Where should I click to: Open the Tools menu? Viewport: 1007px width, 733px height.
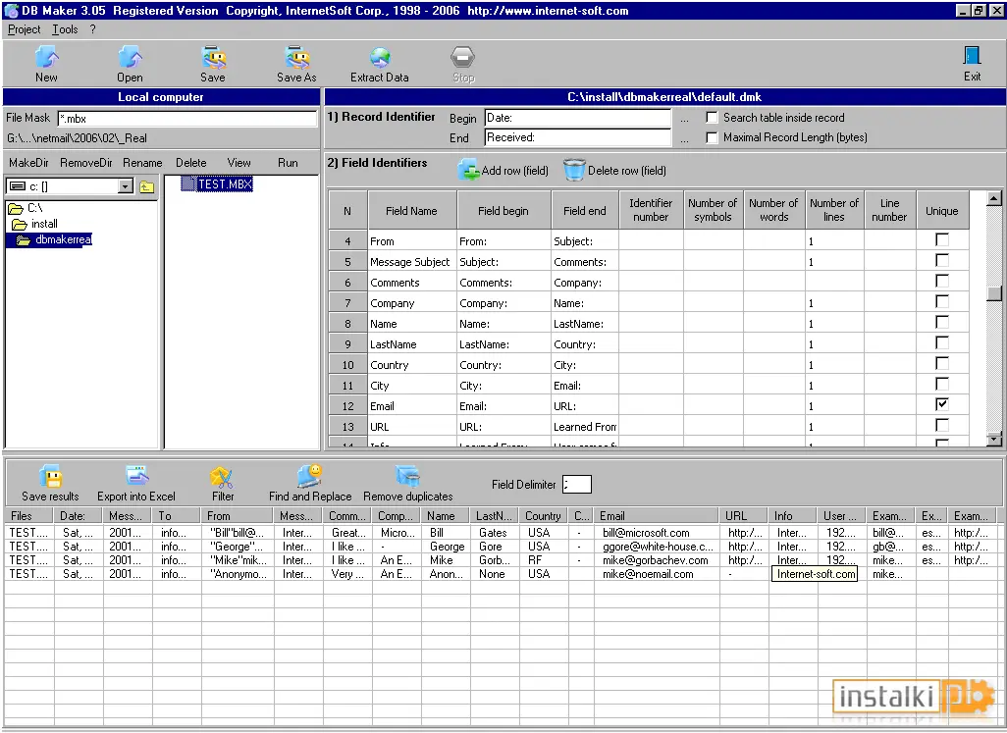(65, 29)
